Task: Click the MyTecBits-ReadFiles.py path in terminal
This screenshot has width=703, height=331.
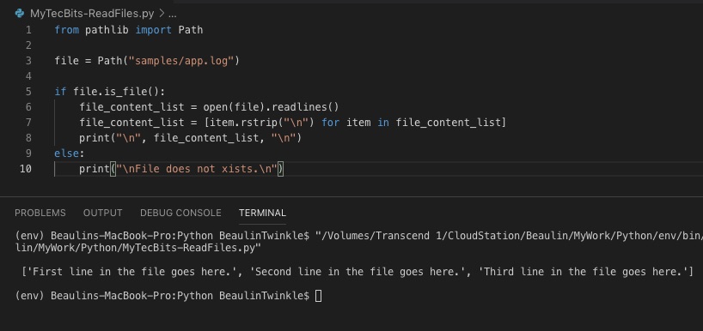Action: [138, 248]
